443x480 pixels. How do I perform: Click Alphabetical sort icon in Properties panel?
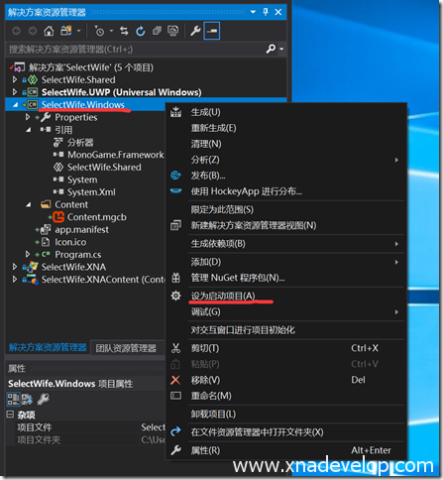27,399
